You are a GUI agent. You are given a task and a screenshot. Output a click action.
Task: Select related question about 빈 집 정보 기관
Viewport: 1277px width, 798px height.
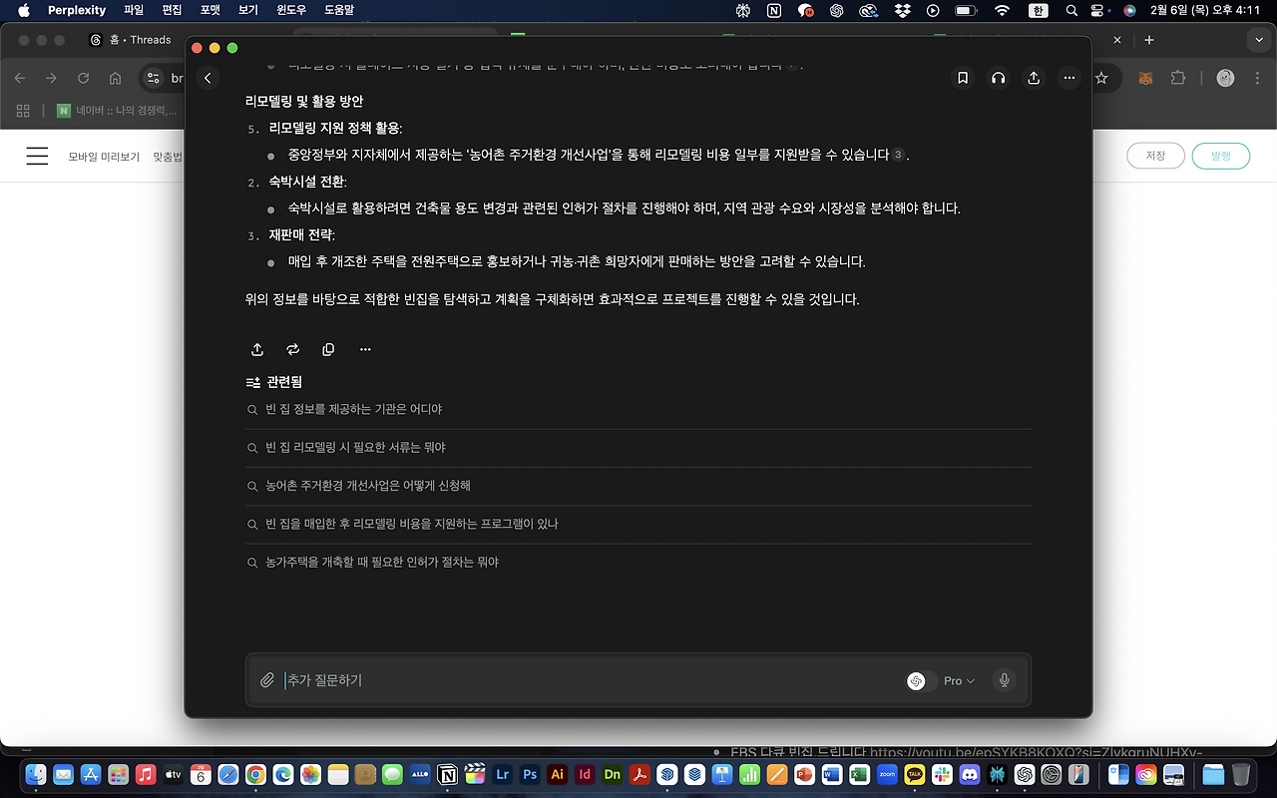(x=352, y=408)
